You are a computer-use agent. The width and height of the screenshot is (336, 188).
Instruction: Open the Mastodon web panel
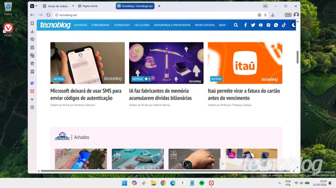(32, 83)
